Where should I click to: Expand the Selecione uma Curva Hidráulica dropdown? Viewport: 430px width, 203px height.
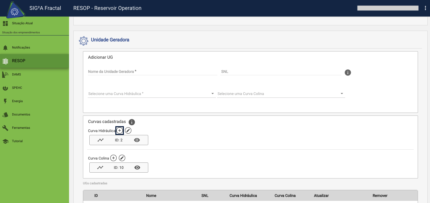(x=152, y=94)
